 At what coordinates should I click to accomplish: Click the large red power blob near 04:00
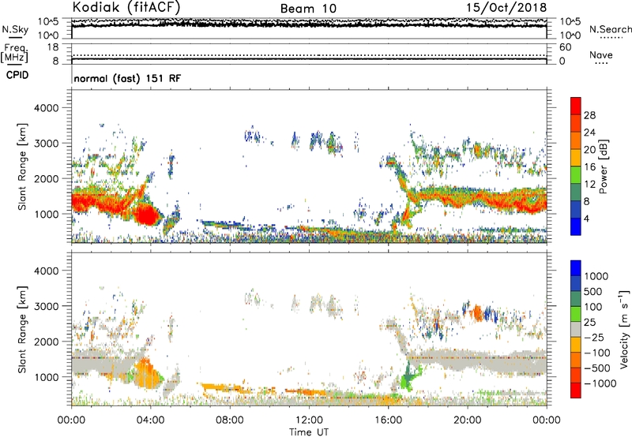tap(145, 215)
